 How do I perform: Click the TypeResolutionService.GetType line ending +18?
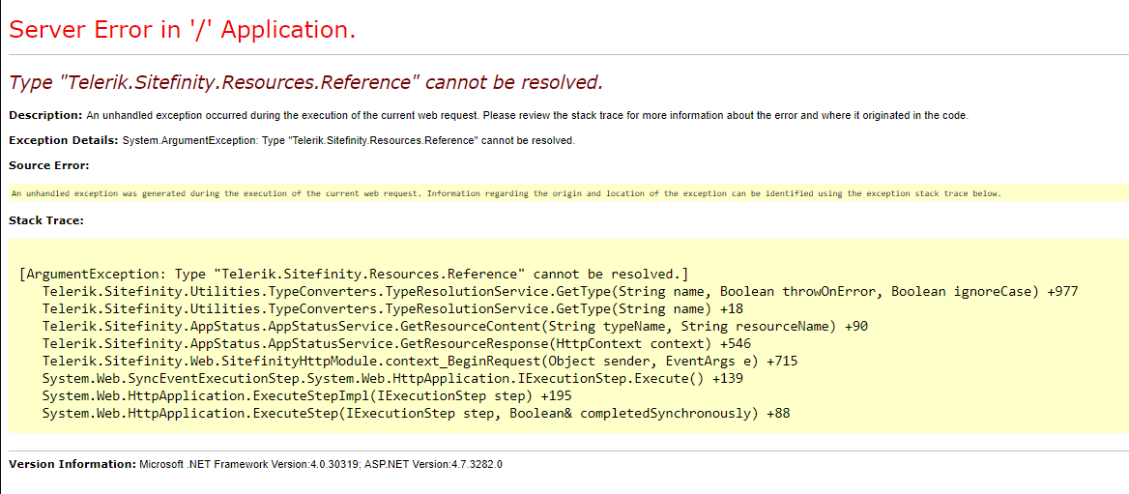click(394, 309)
